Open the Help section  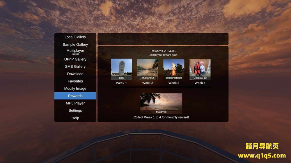[75, 118]
